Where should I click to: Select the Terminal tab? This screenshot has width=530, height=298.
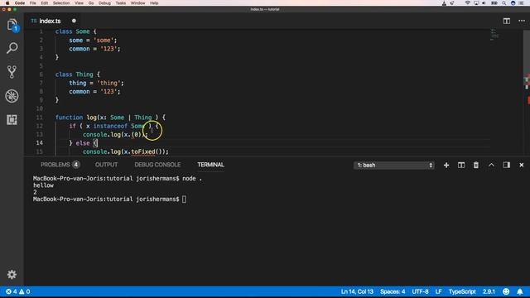point(210,165)
